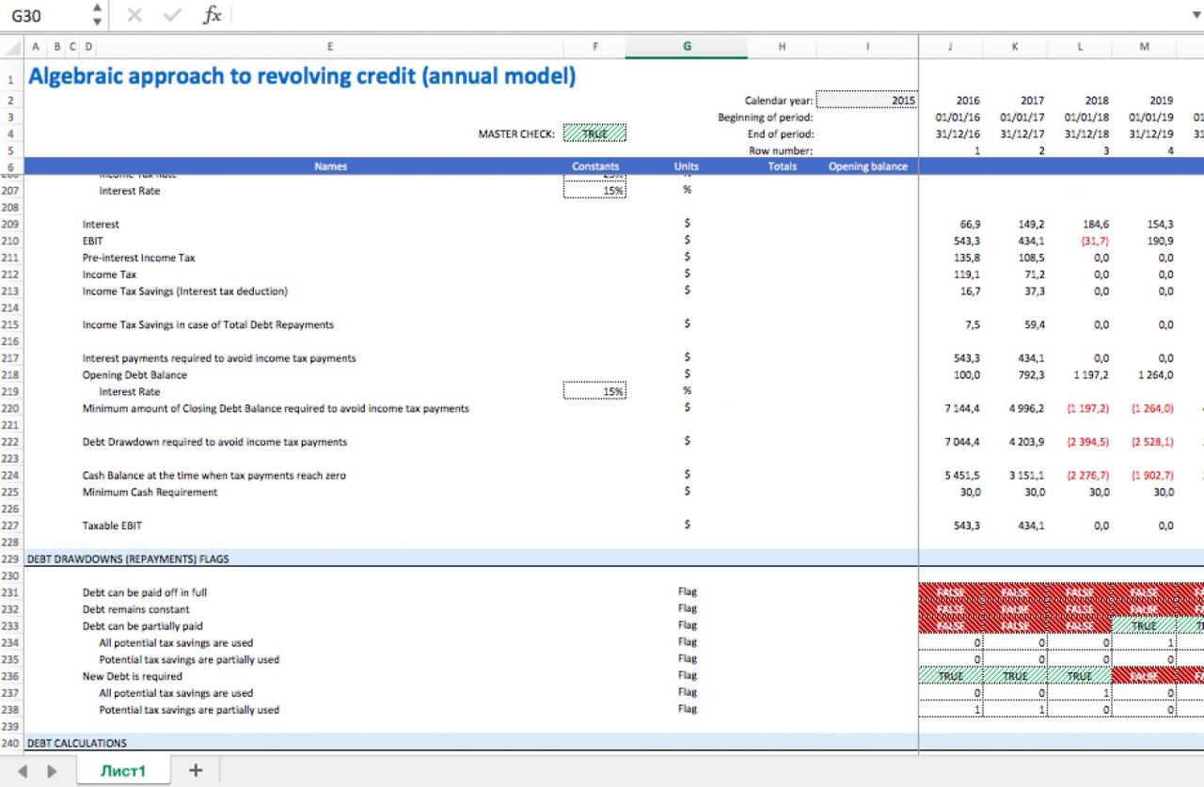Click the title 'Algebraic approach to revolving credit'
The height and width of the screenshot is (787, 1204).
[x=302, y=76]
